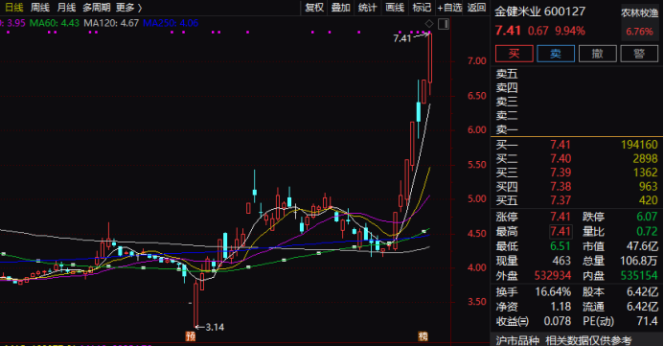Click the 标记 mark tool
This screenshot has width=664, height=346.
tap(422, 8)
